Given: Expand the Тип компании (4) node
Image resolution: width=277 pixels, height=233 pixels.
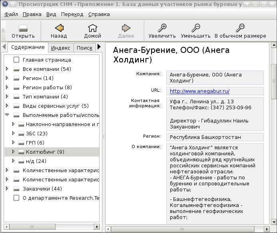Looking at the screenshot, I should click(x=7, y=96).
